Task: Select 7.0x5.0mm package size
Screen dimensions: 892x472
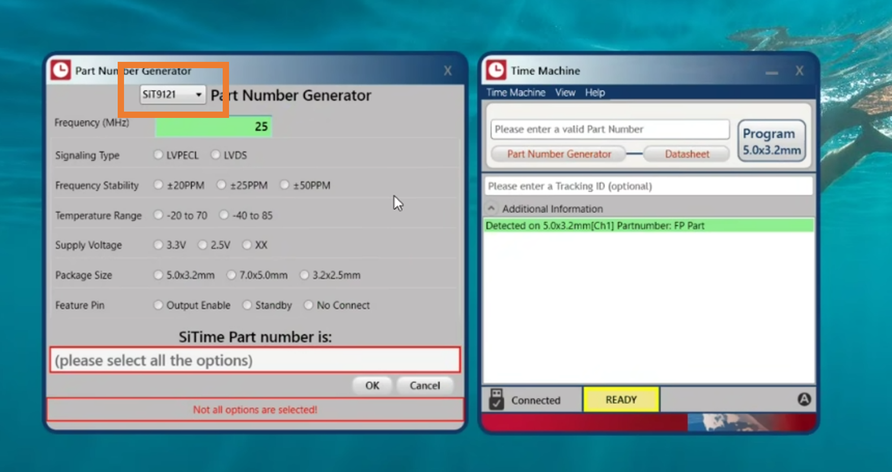Action: tap(231, 275)
